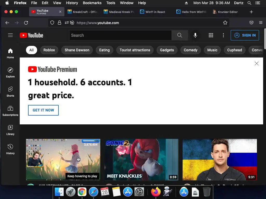Open the Firefox application menu
266x199 pixels.
coord(261,23)
